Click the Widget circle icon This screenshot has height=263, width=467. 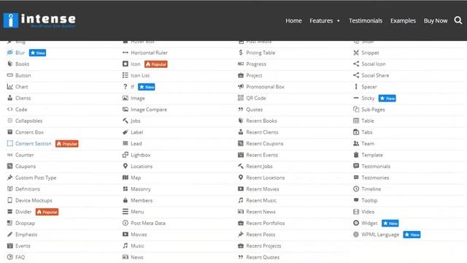pos(356,223)
